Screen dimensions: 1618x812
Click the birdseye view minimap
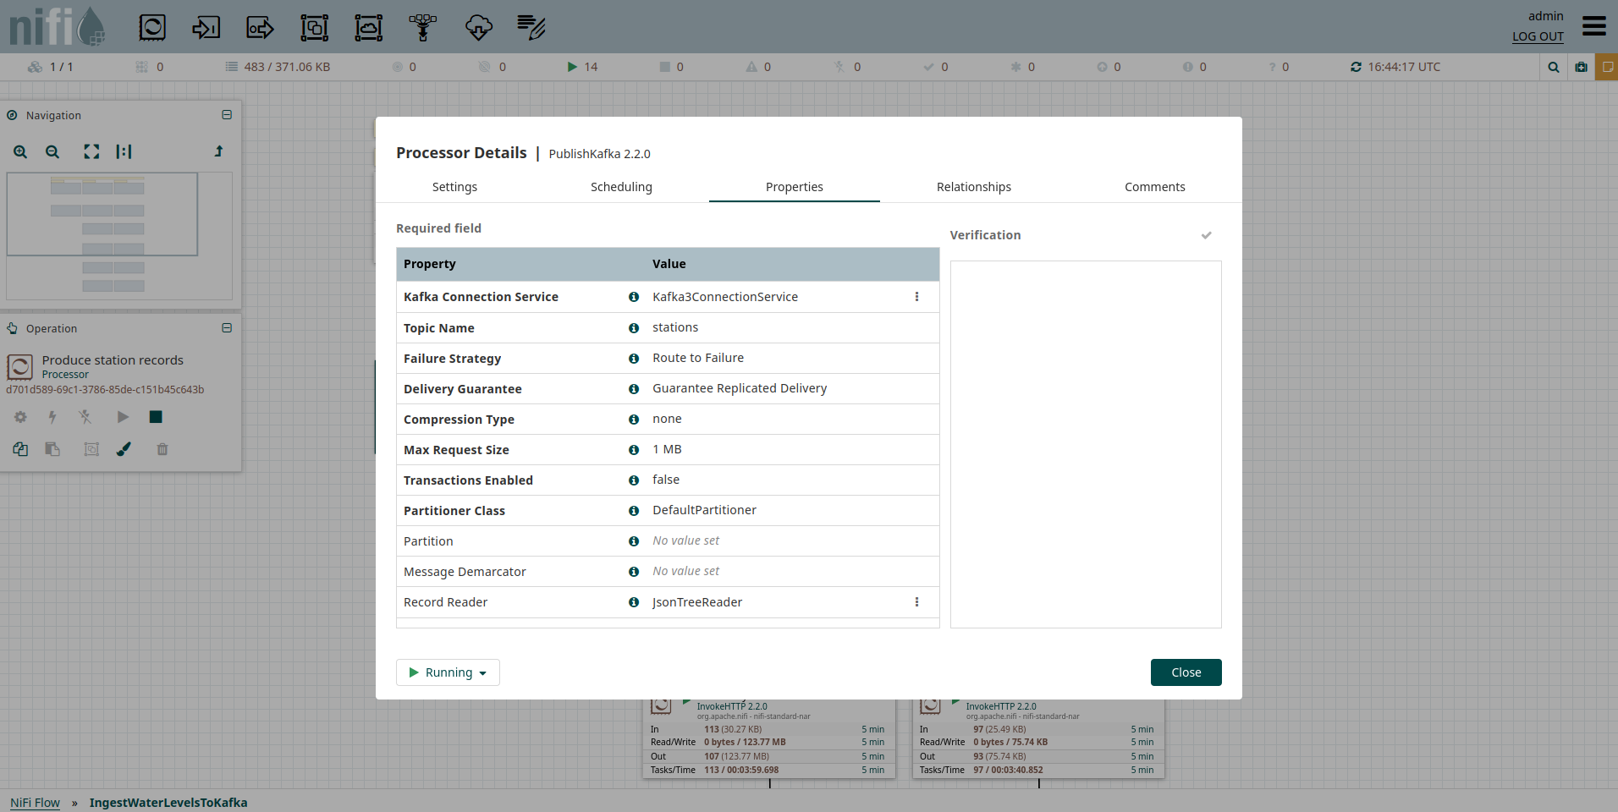118,235
